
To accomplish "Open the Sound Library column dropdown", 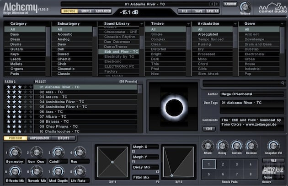I will (x=142, y=24).
